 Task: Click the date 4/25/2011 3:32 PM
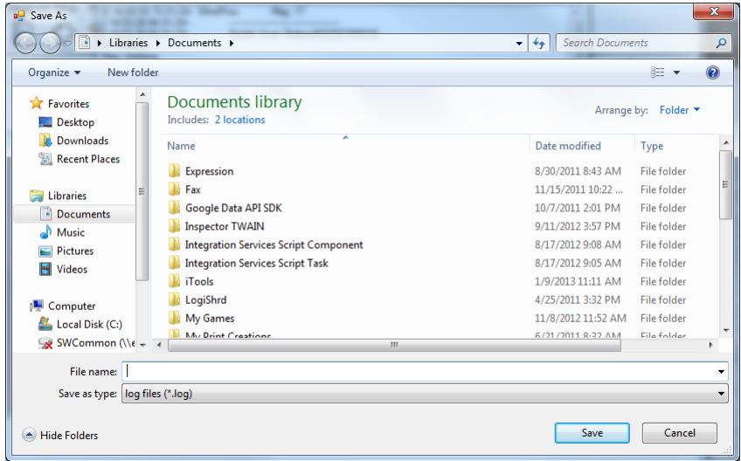tap(577, 300)
